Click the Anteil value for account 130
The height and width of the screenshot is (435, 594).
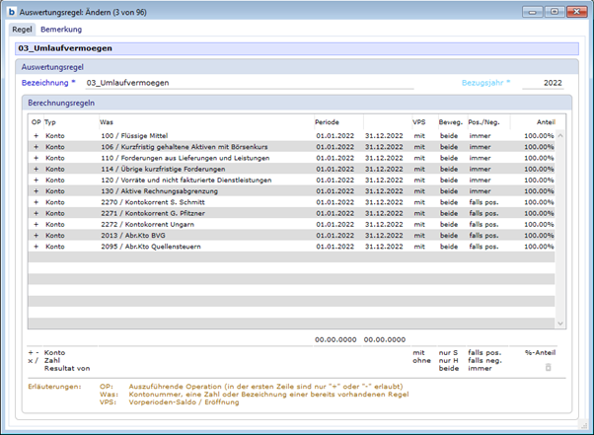click(x=539, y=191)
